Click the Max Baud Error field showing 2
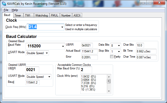 86,70
